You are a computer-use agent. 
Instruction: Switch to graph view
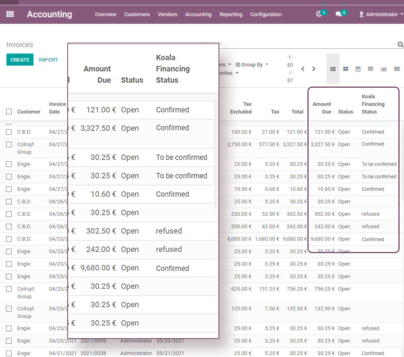(x=383, y=69)
